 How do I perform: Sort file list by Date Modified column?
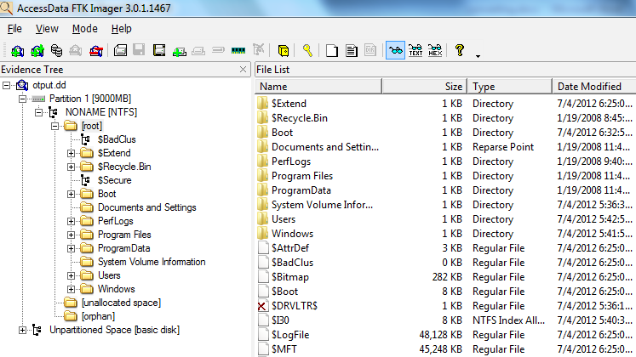pos(594,87)
